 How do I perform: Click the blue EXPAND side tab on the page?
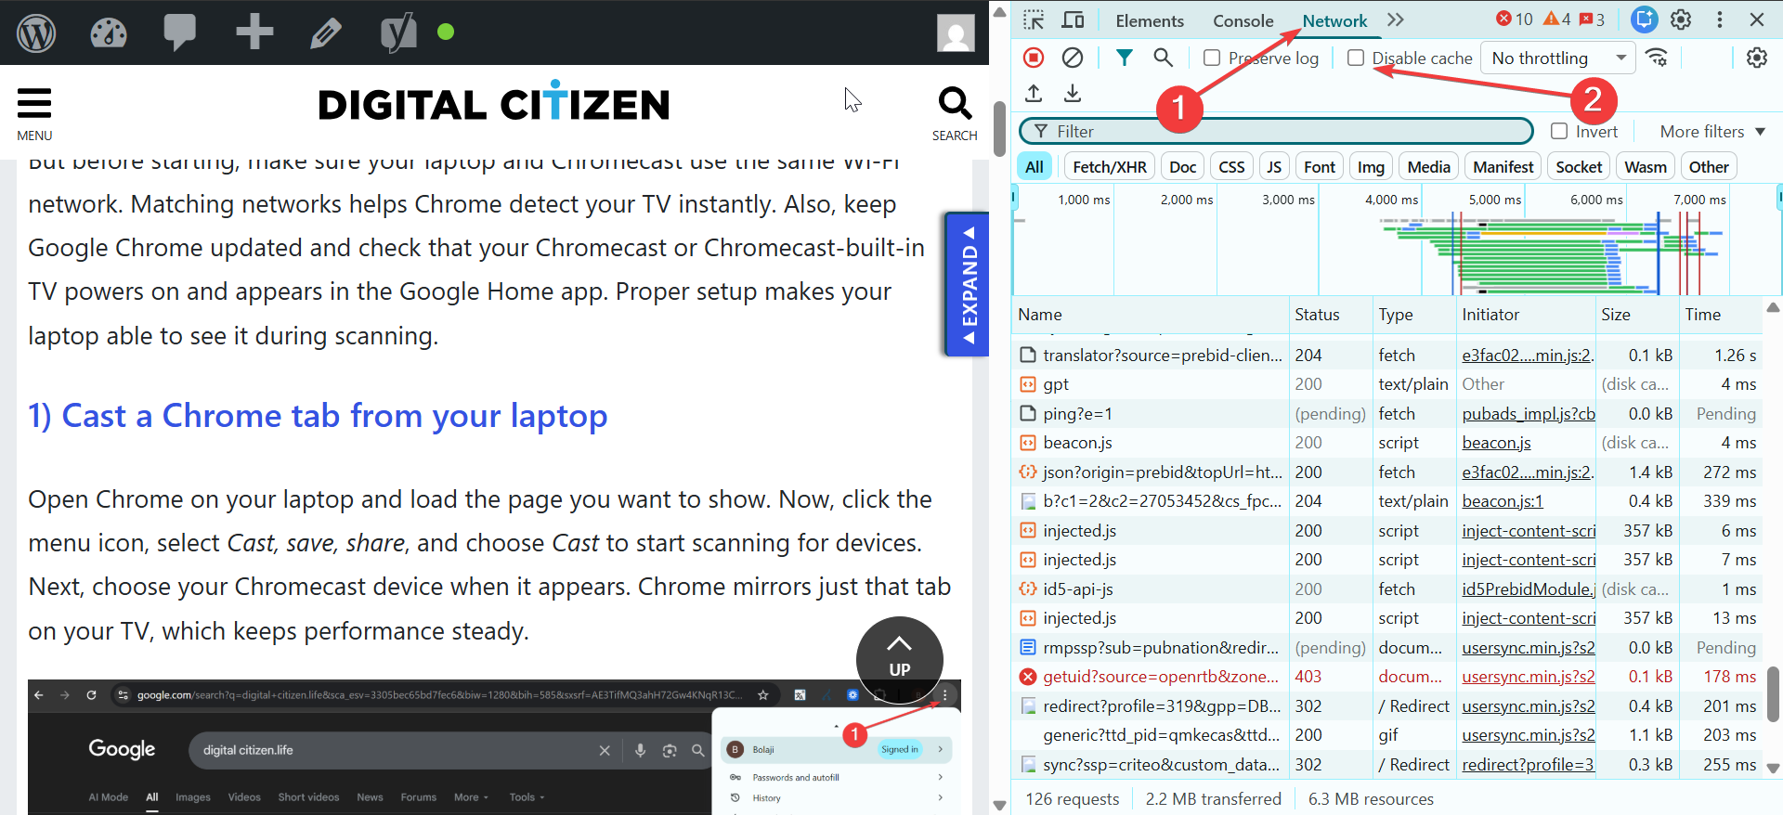click(x=967, y=285)
